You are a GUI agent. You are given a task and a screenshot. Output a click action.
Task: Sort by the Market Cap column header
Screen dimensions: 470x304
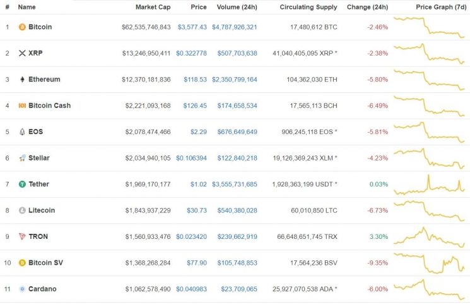[153, 7]
